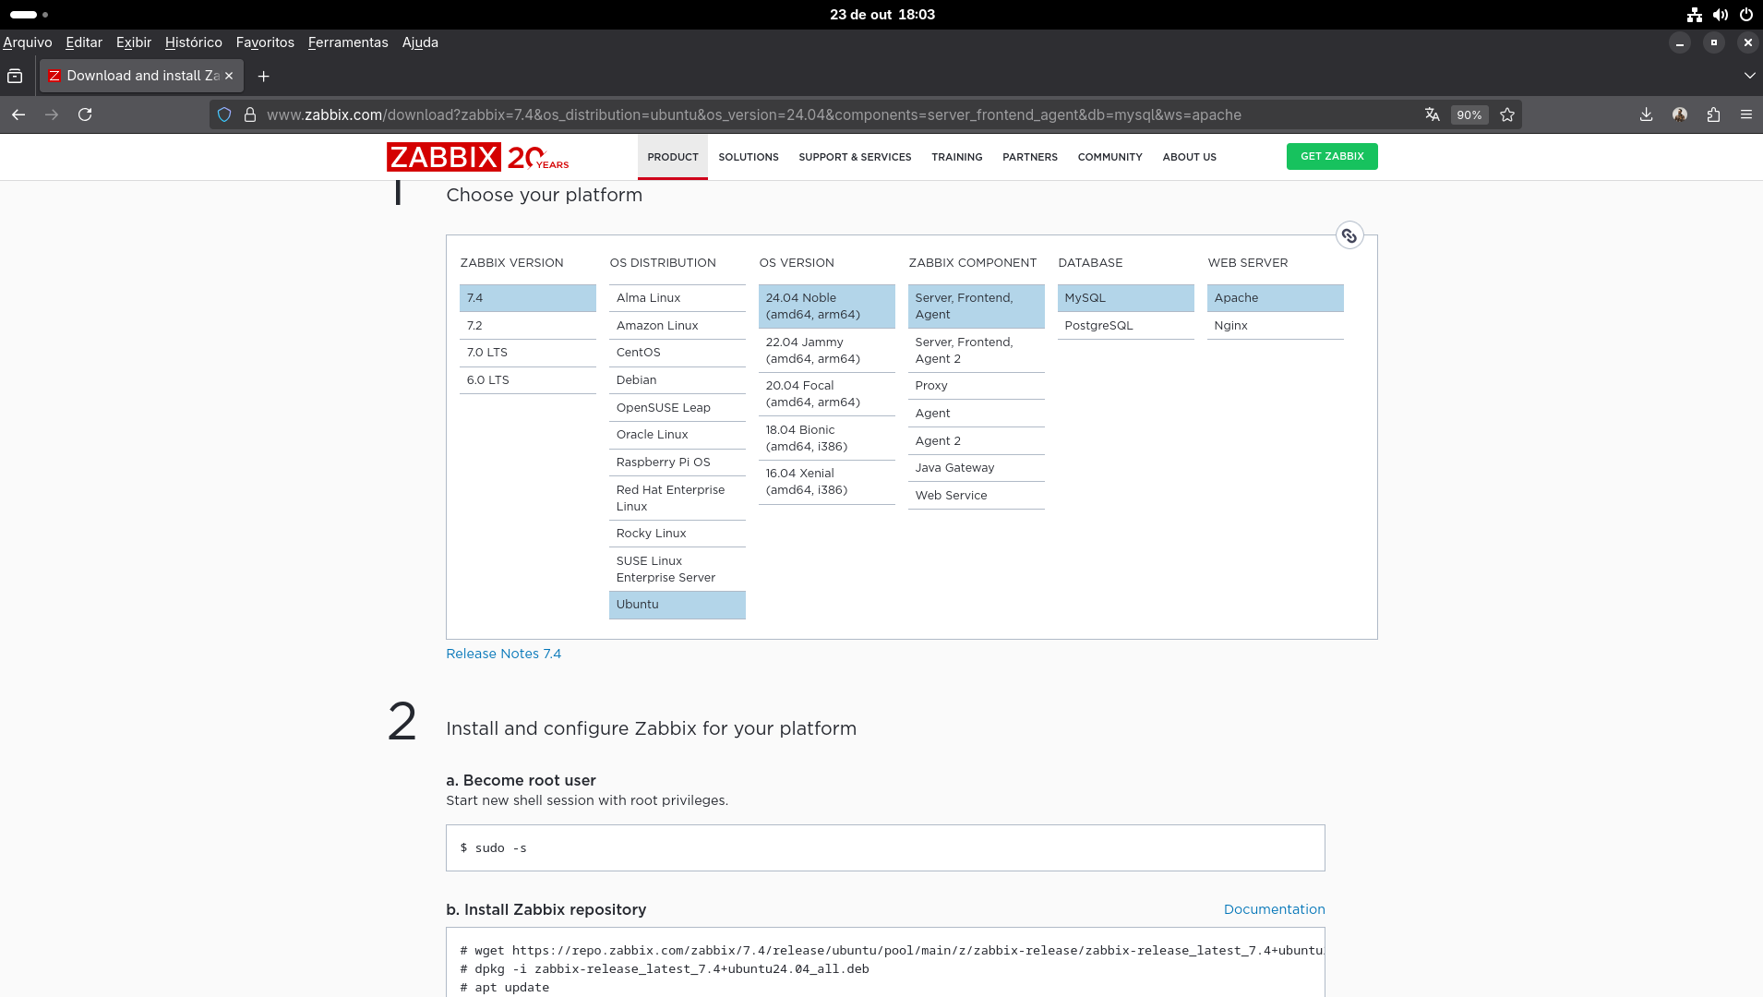
Task: Bookmark this page with the star icon
Action: click(1507, 115)
